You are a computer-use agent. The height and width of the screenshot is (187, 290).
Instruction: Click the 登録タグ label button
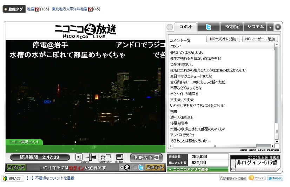tap(14, 9)
